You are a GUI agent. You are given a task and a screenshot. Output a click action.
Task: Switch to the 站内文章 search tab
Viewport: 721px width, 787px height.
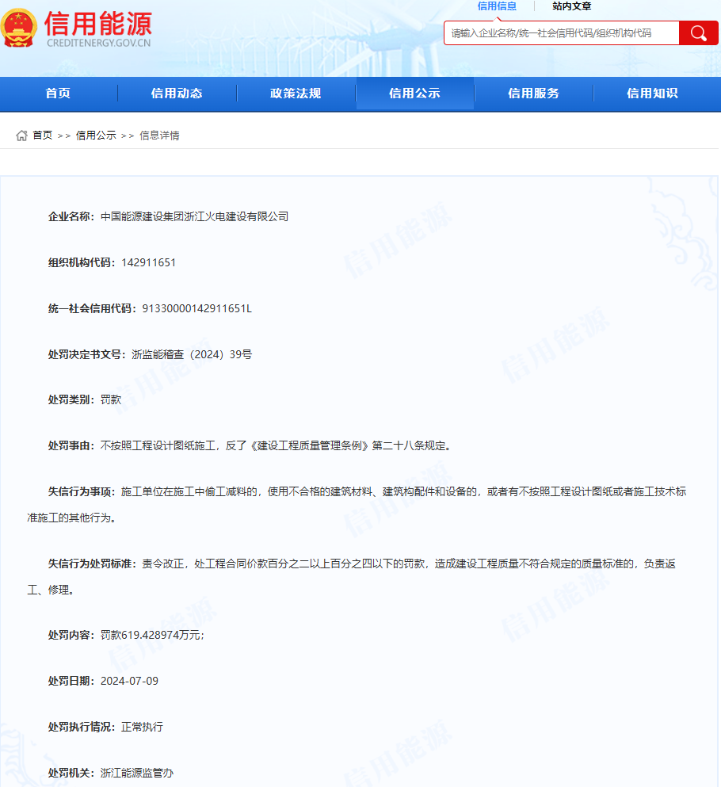click(571, 6)
